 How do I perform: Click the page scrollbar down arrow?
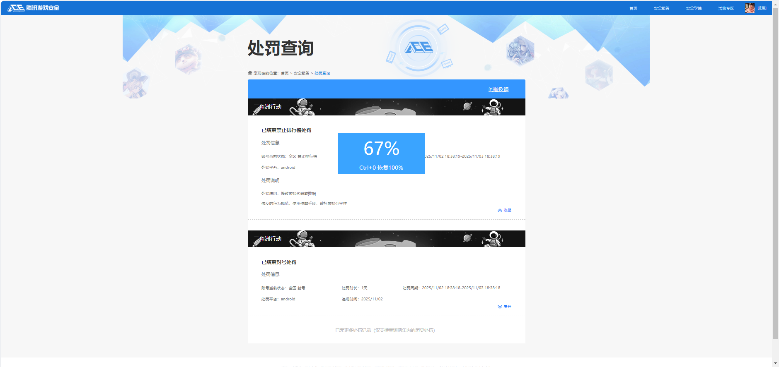pos(775,363)
